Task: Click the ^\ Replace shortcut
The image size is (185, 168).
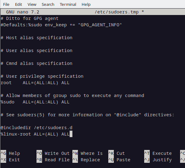Action: tap(86, 160)
